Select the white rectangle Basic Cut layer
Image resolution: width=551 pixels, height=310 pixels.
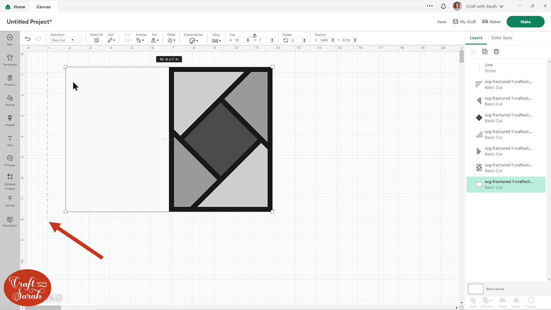[x=506, y=184]
